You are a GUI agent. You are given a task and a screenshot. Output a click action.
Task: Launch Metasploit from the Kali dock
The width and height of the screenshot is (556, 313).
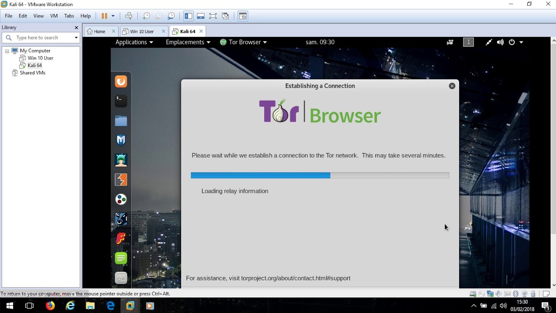pyautogui.click(x=121, y=140)
